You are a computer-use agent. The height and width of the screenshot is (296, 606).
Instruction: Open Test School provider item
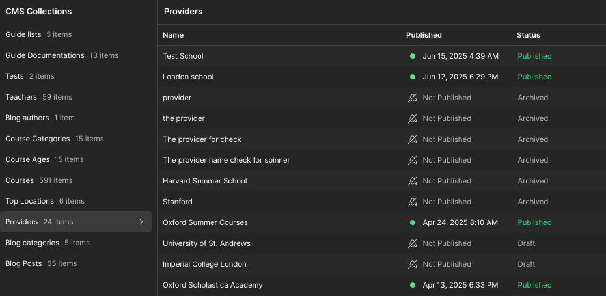click(x=183, y=56)
